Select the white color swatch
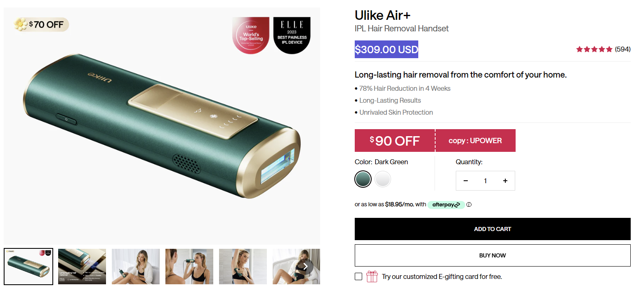This screenshot has height=288, width=634. tap(383, 179)
